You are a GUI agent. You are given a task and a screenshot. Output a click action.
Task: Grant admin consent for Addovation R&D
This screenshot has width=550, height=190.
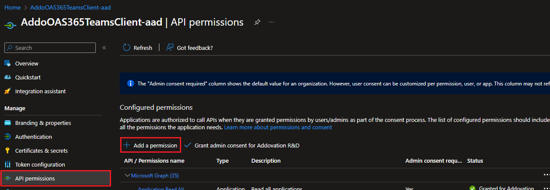[x=242, y=146]
